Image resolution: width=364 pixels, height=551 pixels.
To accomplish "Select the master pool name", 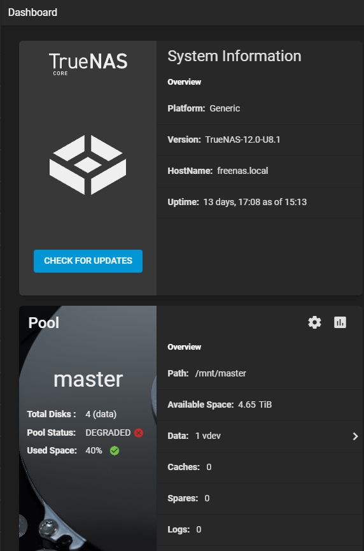I will (88, 379).
